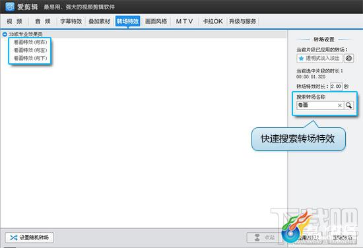The width and height of the screenshot is (363, 248).
Task: Collapse the 3D或专业效果类 category
Action: pyautogui.click(x=5, y=34)
